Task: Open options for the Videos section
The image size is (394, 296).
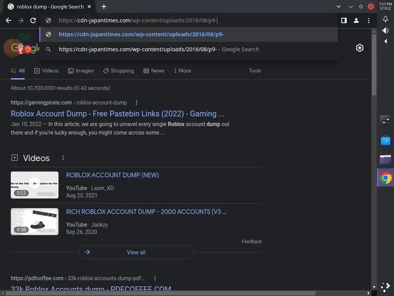Action: coord(63,158)
